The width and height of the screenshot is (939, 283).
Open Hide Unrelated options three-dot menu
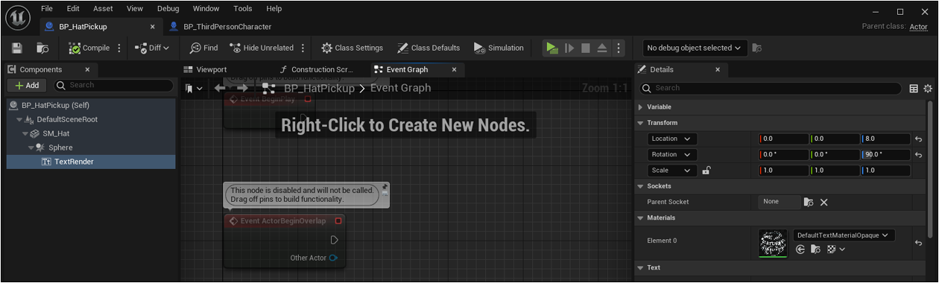tap(303, 48)
